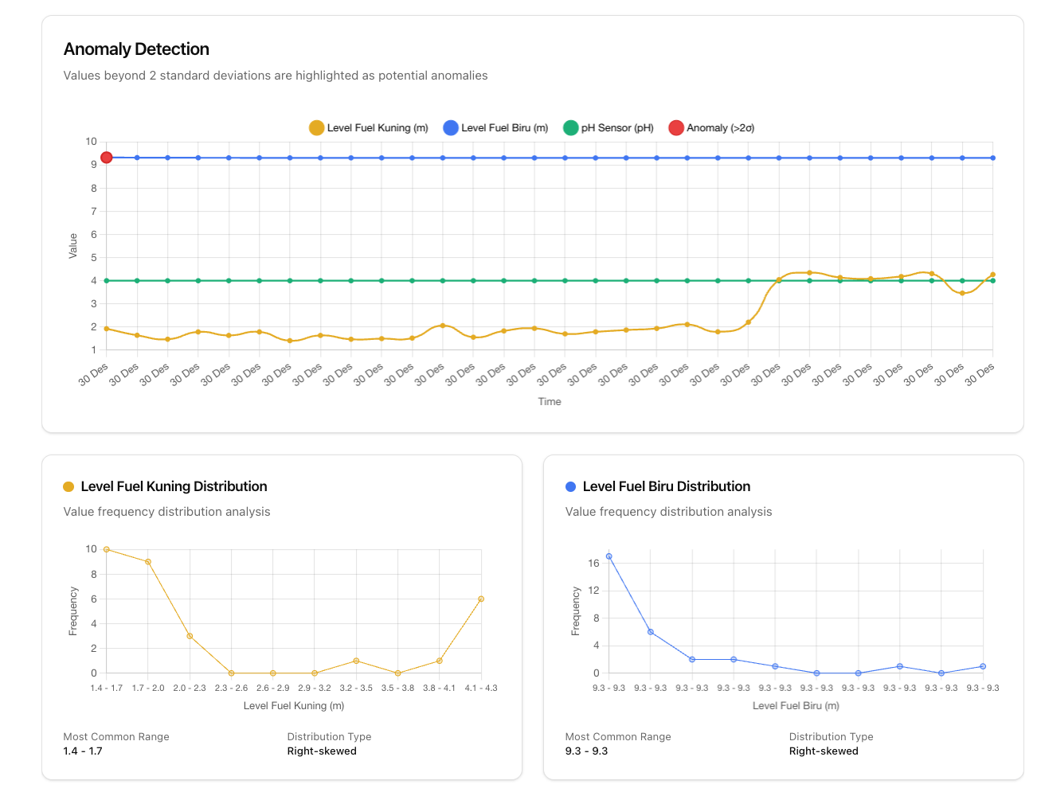Screen dimensions: 1041x788
Task: Click Most Common Range value 1.4 - 1.7
Action: coord(83,751)
